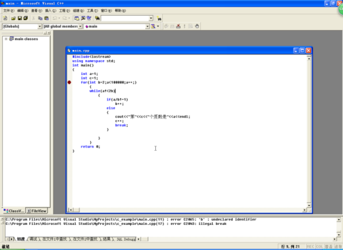The width and height of the screenshot is (343, 250).
Task: Click the Save All toolbar icon
Action: click(x=26, y=18)
